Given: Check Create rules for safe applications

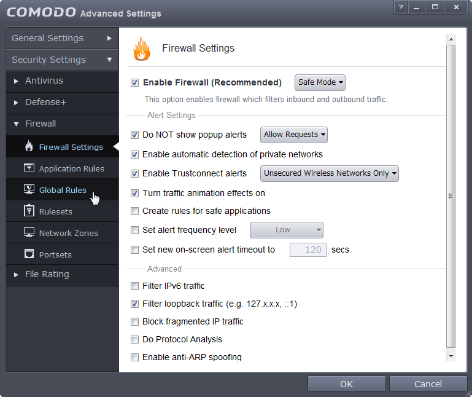Looking at the screenshot, I should pyautogui.click(x=135, y=211).
